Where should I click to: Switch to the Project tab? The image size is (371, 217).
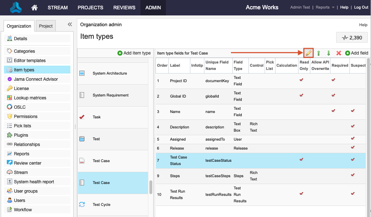point(46,26)
